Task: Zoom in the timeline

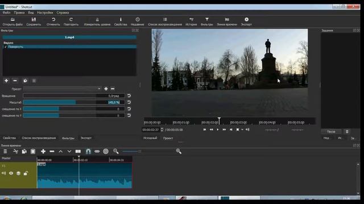Action: tap(179, 151)
